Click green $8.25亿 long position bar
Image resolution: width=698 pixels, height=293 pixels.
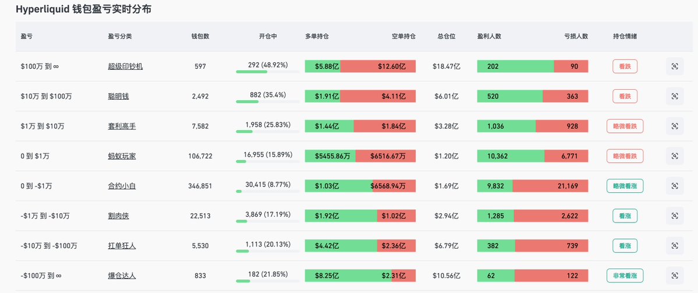pos(348,275)
